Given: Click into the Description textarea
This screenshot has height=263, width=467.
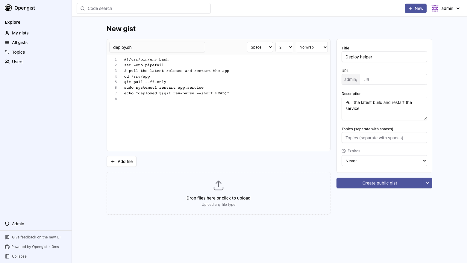Looking at the screenshot, I should 384,108.
